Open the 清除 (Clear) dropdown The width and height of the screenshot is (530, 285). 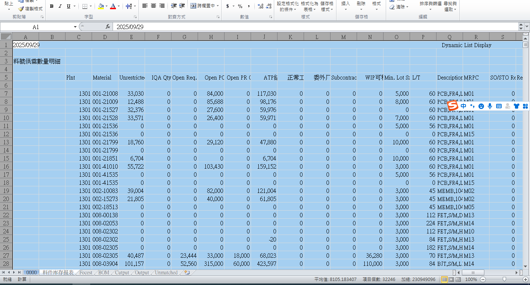tap(399, 7)
